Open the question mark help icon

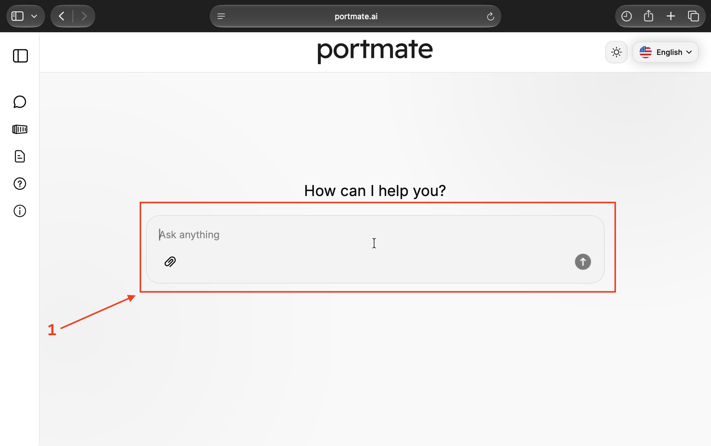[x=20, y=184]
